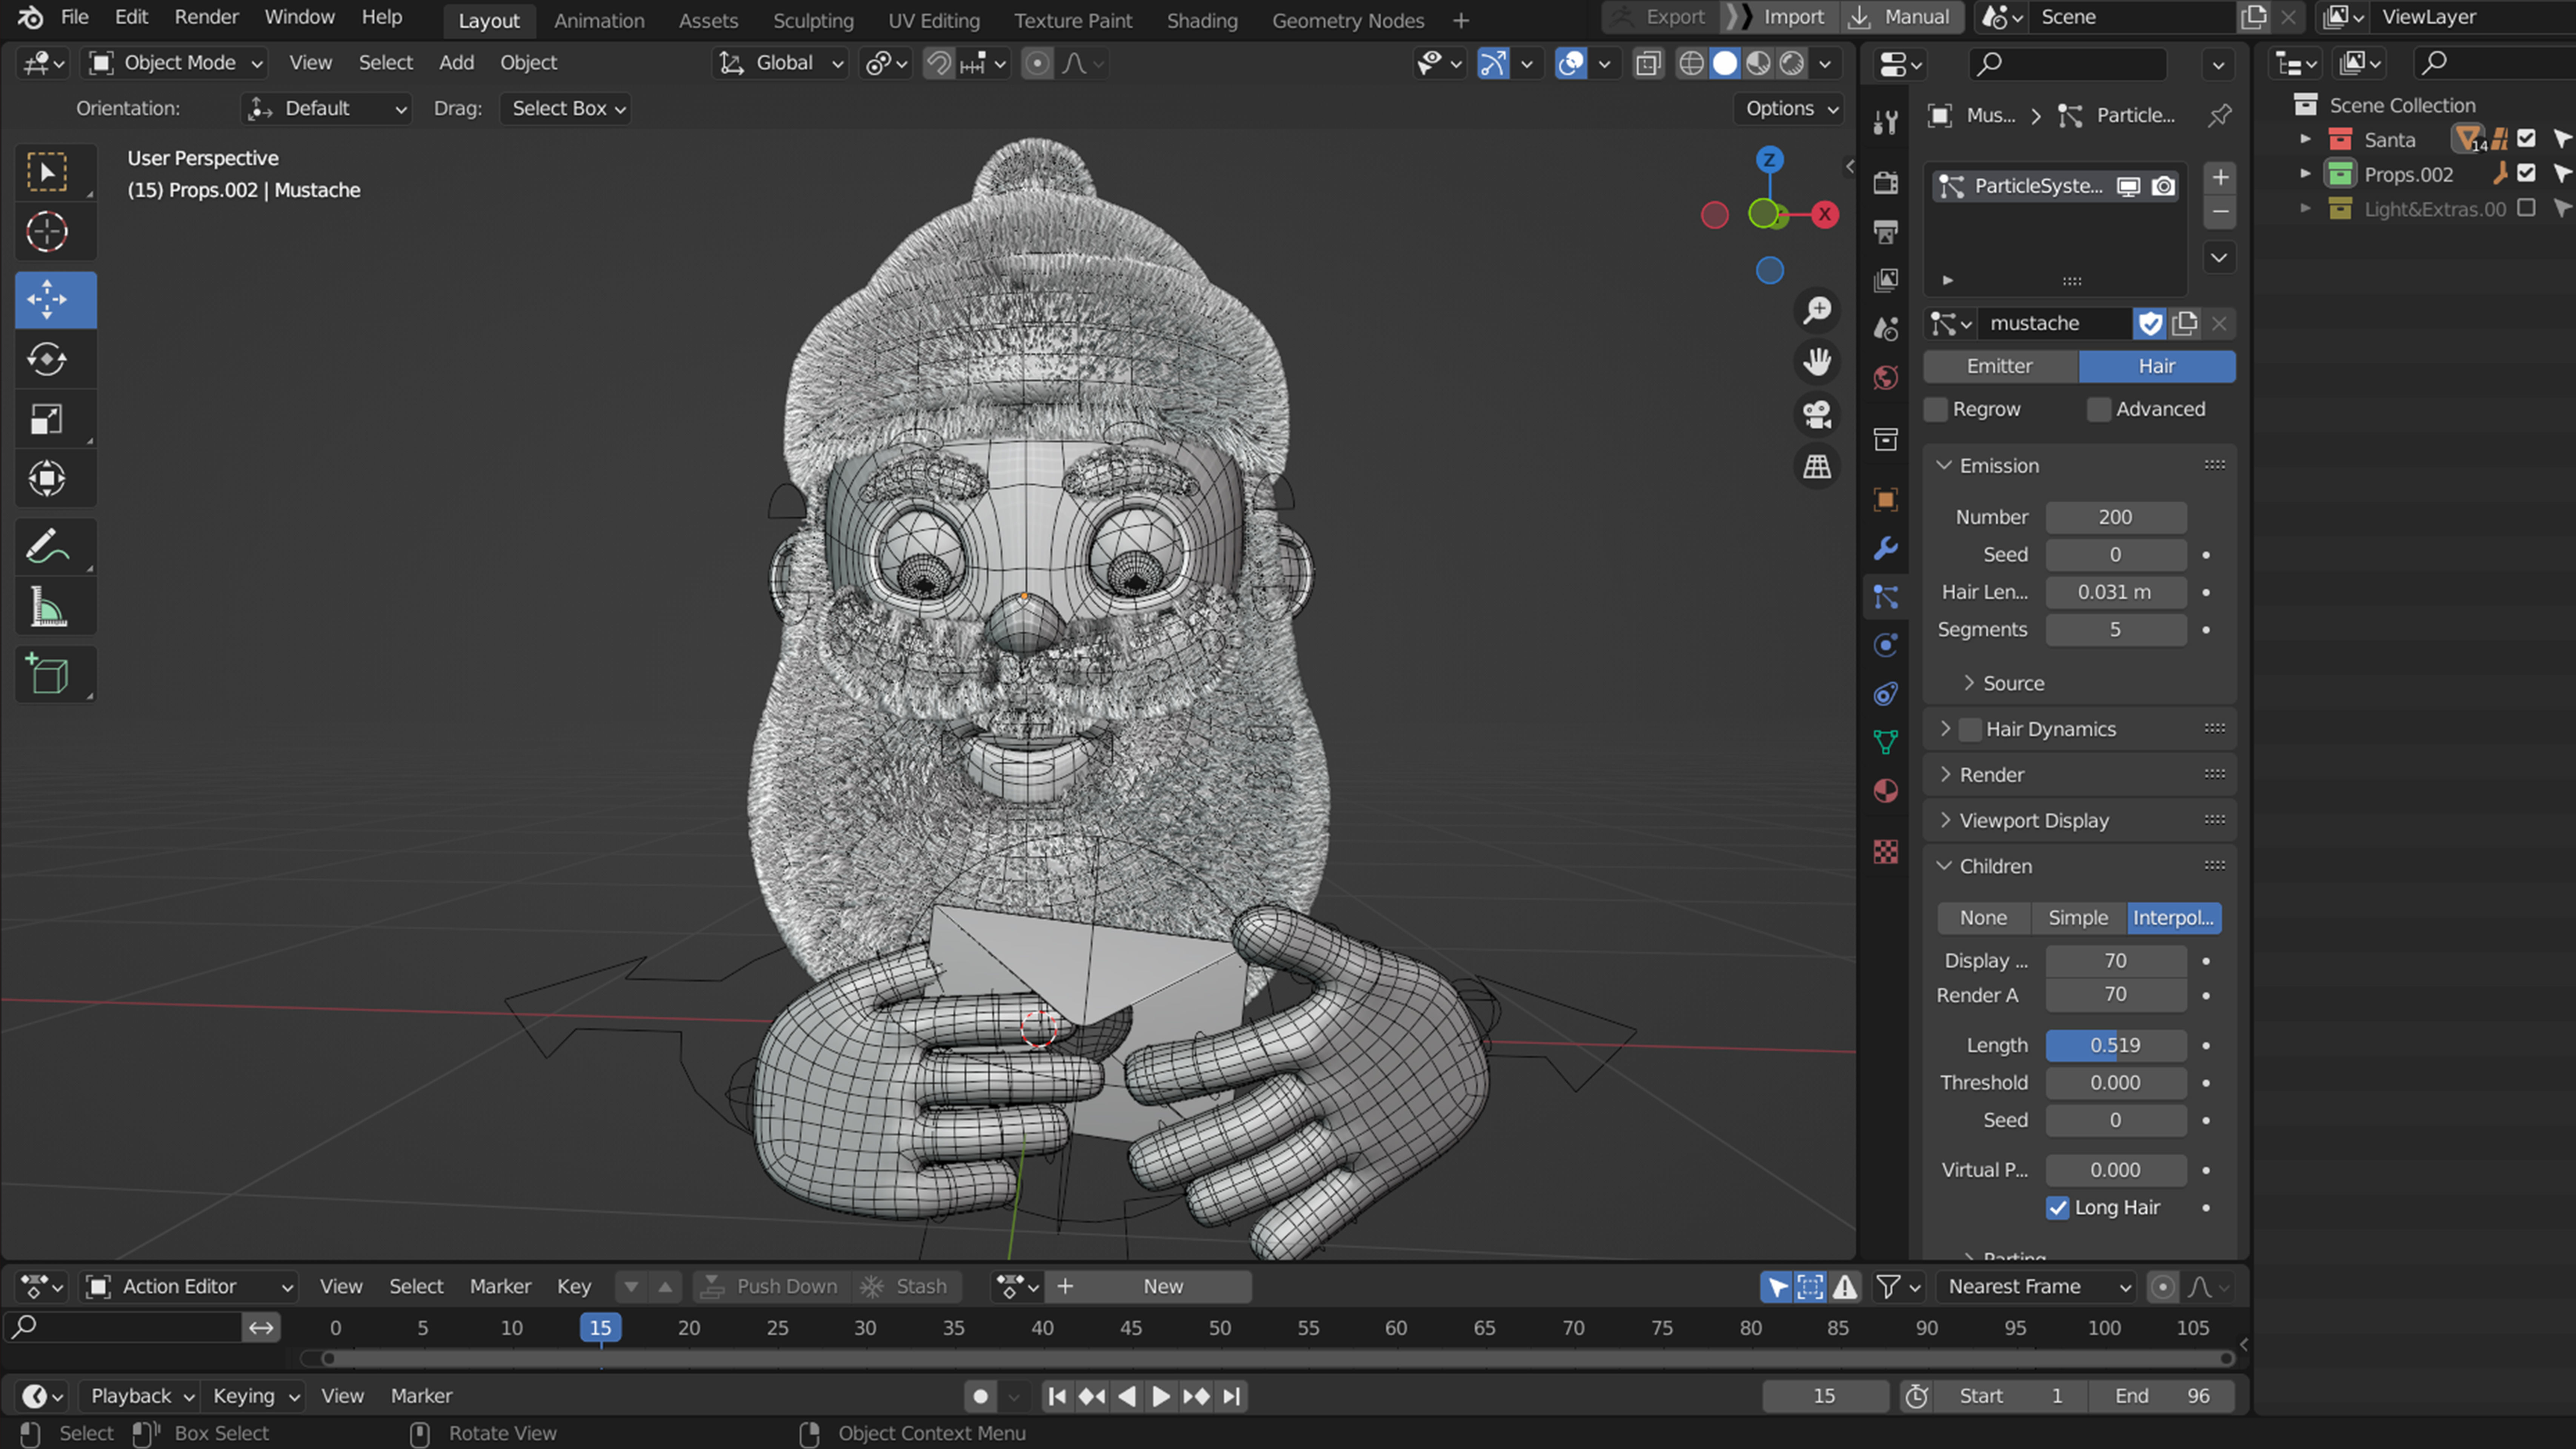
Task: Open the View Layer properties tab
Action: pyautogui.click(x=1885, y=280)
